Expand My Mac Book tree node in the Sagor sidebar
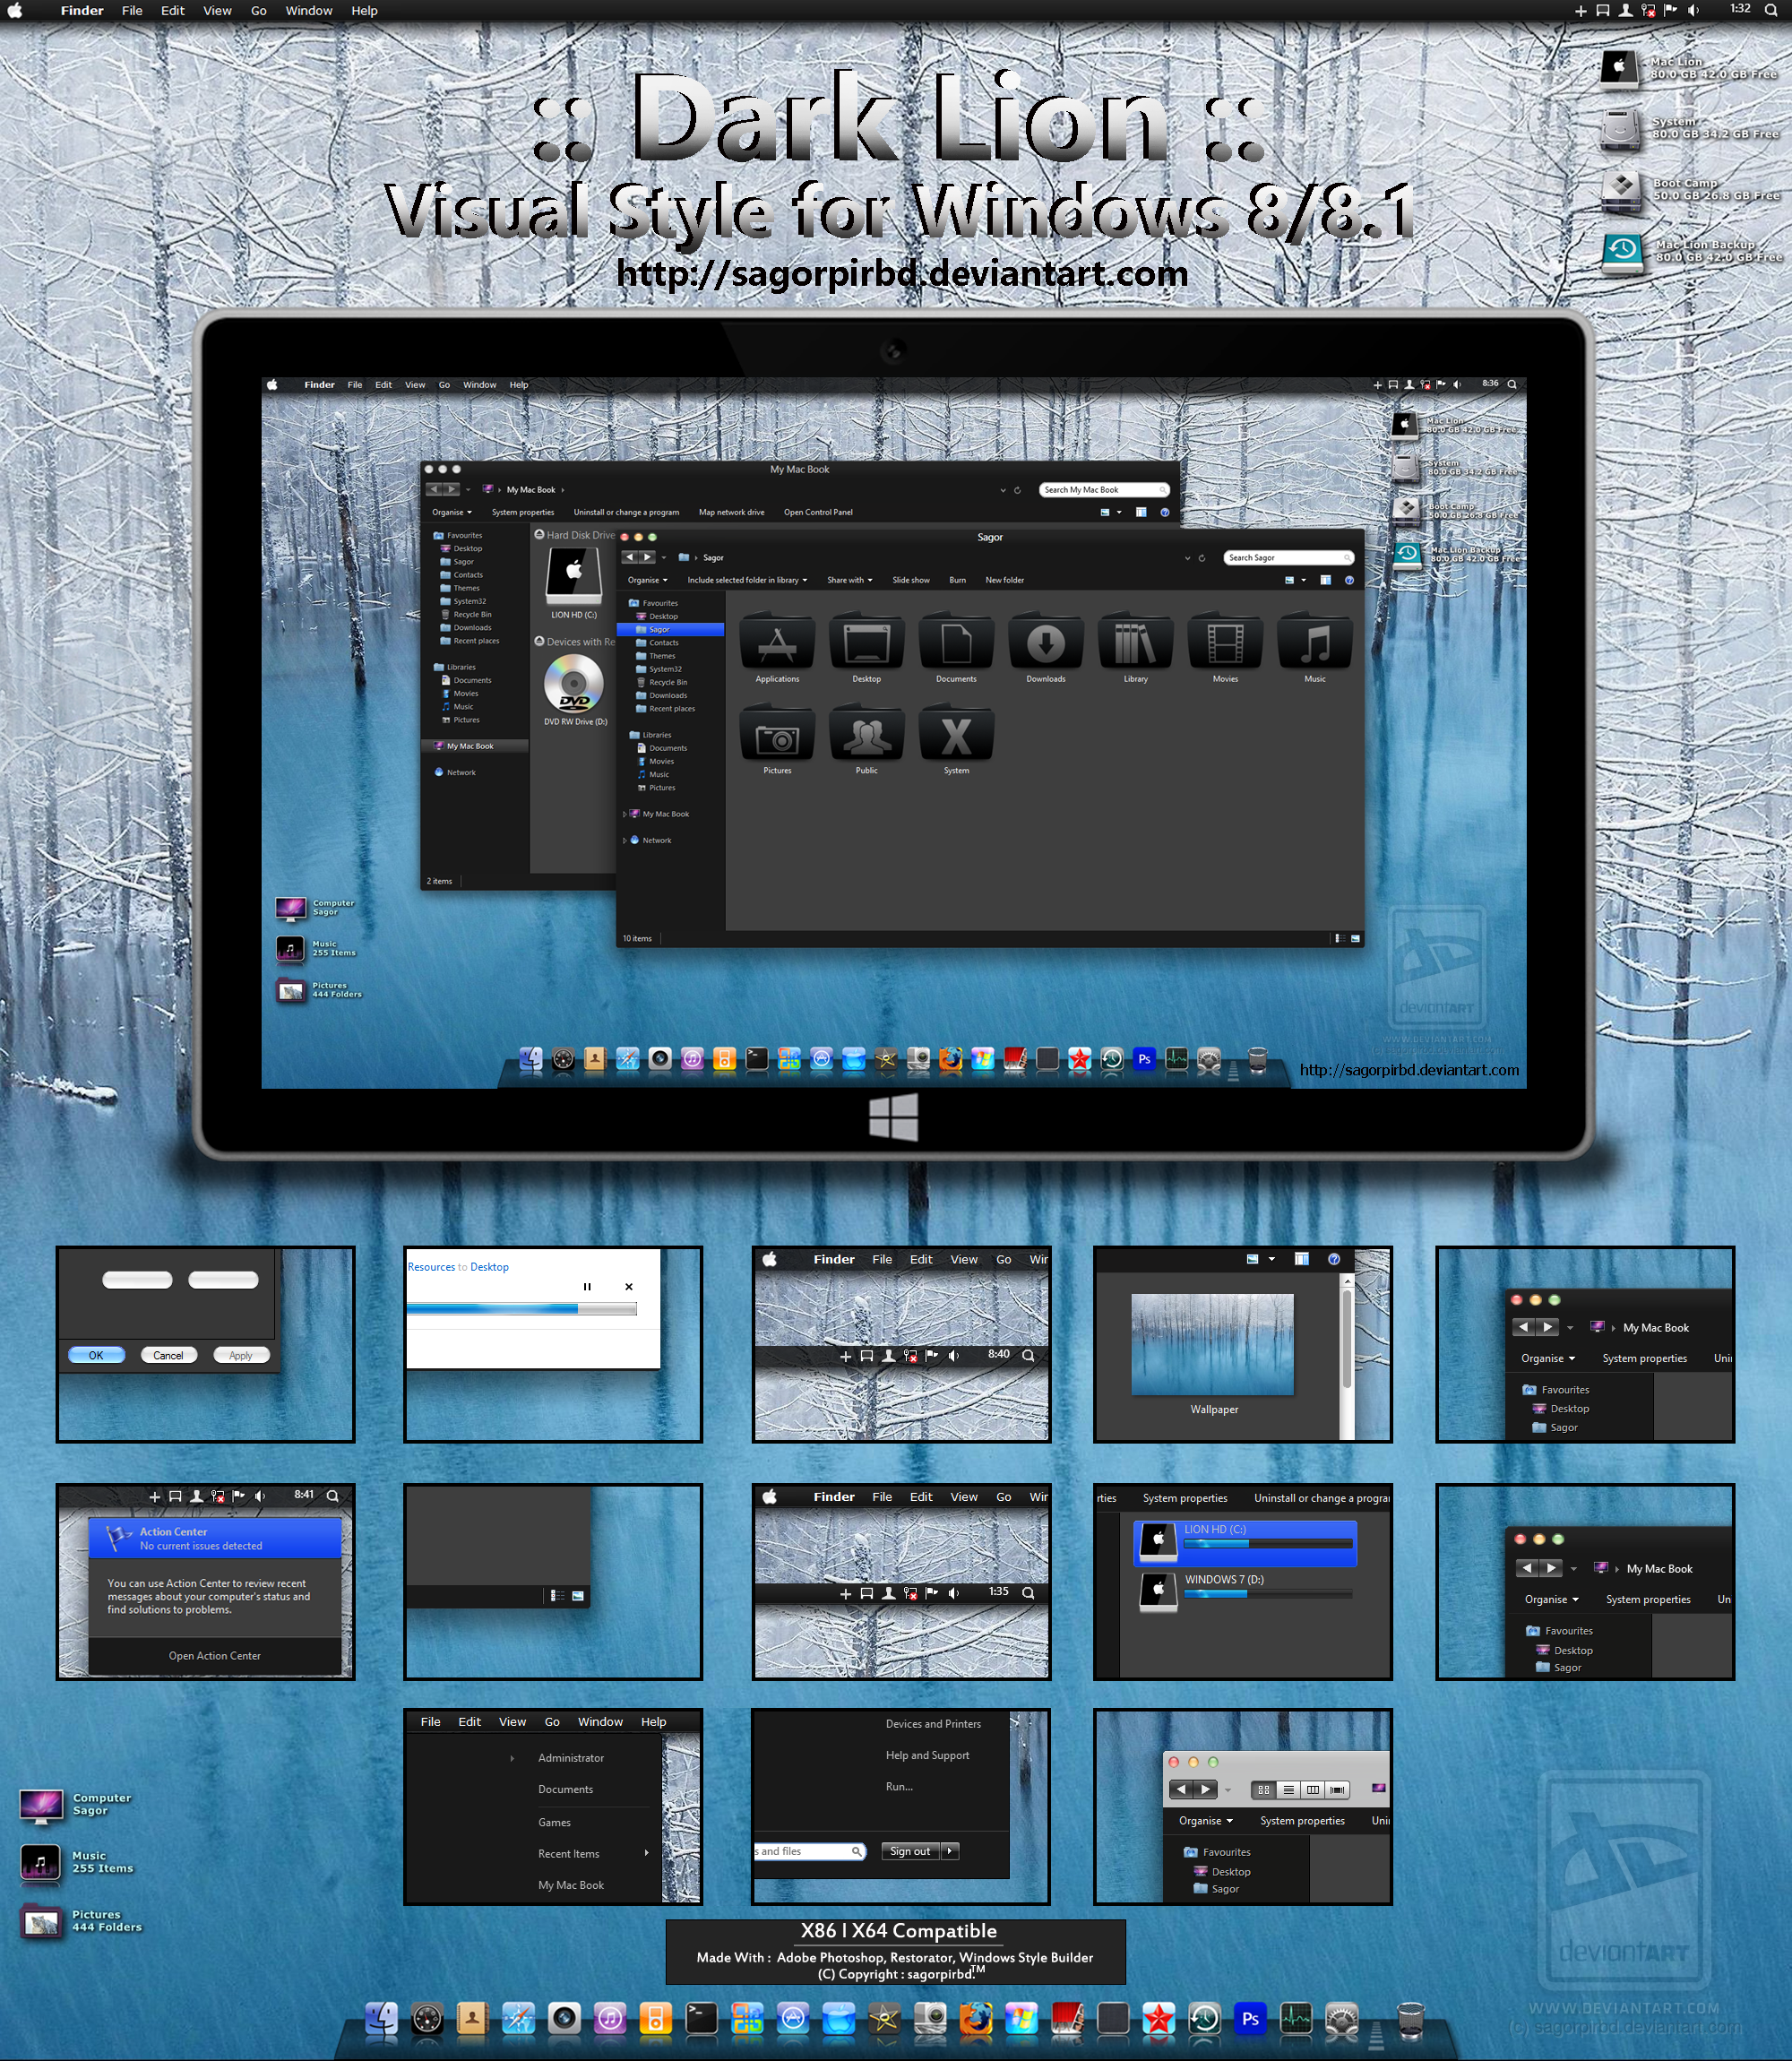 pos(625,814)
